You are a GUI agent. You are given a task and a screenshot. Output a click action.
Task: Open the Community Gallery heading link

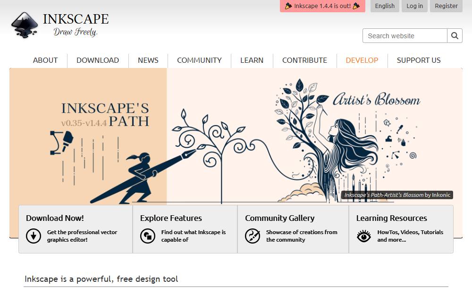[x=279, y=218]
